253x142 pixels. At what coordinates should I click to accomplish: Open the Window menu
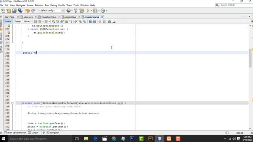(84, 5)
